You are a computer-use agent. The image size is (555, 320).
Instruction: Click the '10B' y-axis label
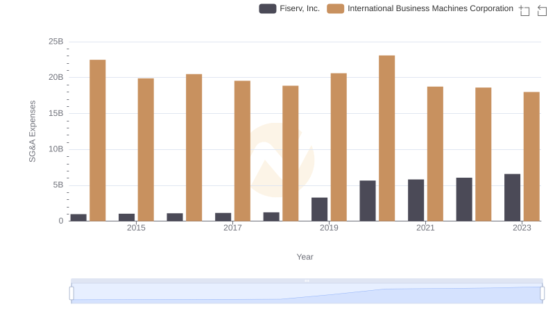click(x=56, y=149)
